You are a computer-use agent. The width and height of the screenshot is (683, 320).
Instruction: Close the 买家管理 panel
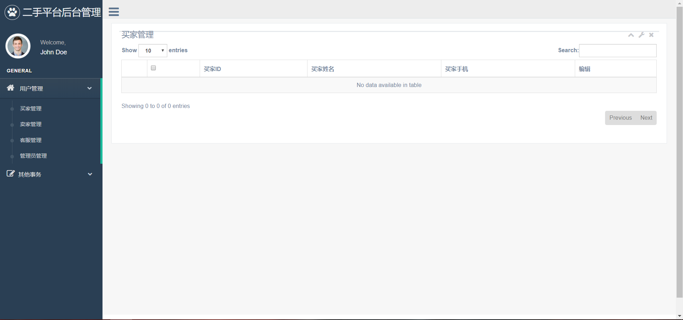pyautogui.click(x=651, y=35)
